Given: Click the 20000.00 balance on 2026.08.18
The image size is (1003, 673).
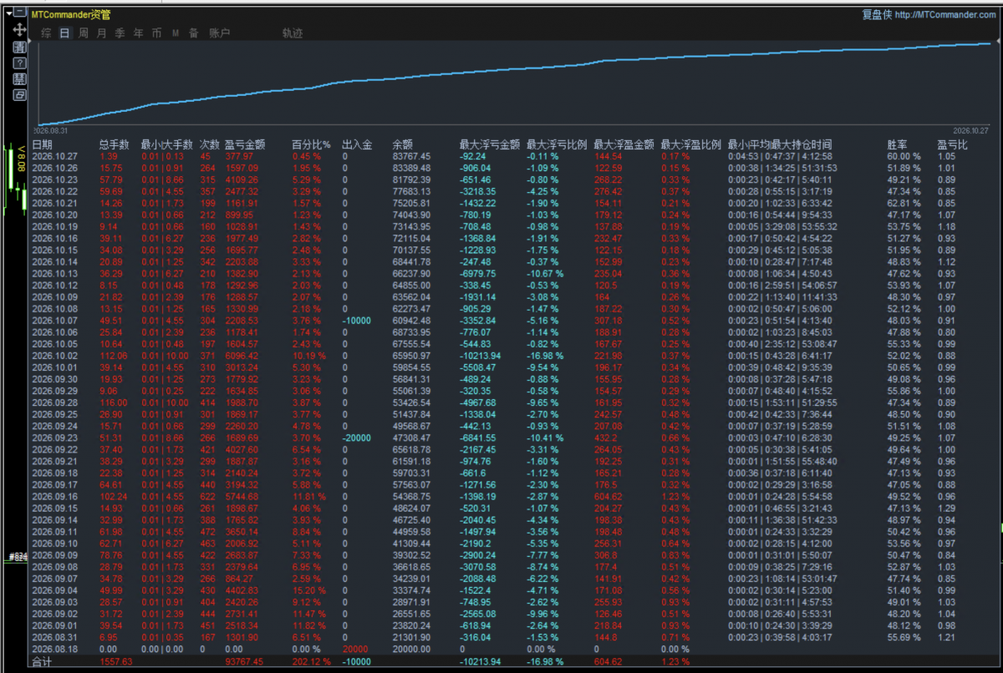Looking at the screenshot, I should pos(412,648).
